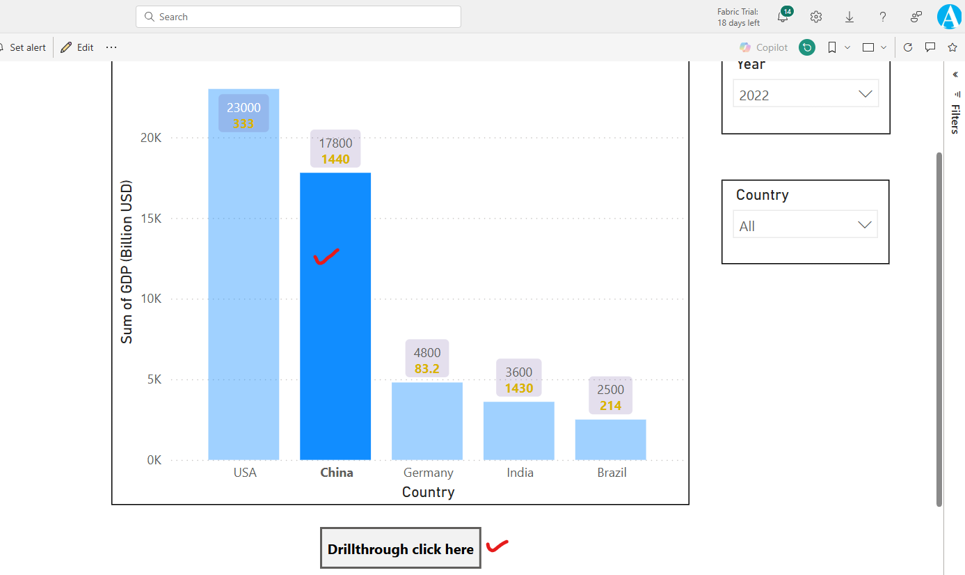Click the green Reset to default icon

coord(806,47)
